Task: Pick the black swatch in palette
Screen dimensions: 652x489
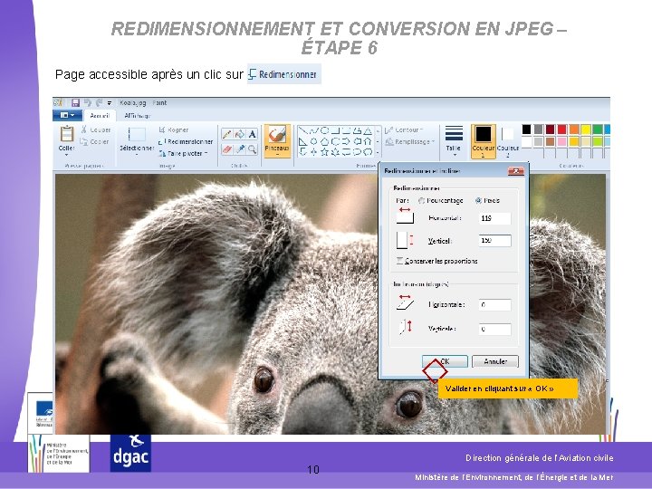Action: pyautogui.click(x=526, y=129)
